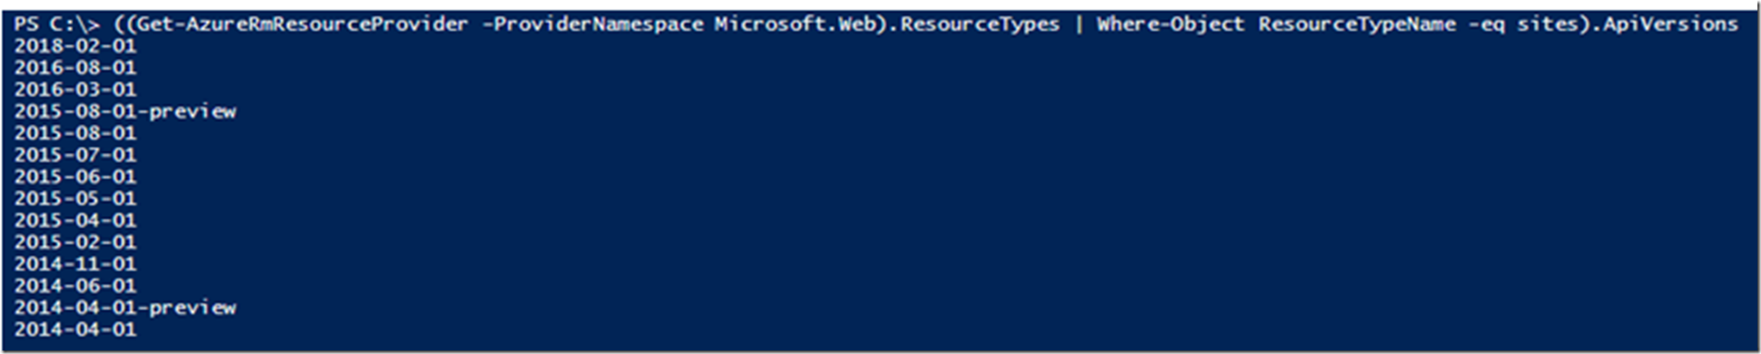Click Microsoft.Web in the command line
Image resolution: width=1761 pixels, height=354 pixels.
click(795, 25)
